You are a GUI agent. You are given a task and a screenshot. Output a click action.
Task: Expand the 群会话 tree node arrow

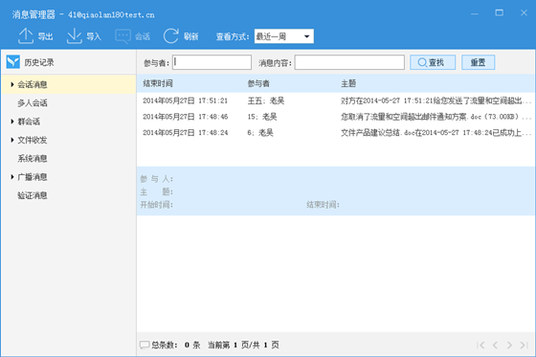(x=11, y=121)
